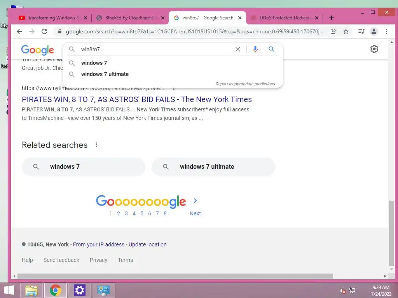The height and width of the screenshot is (298, 398).
Task: View site security lock info
Action: point(60,31)
